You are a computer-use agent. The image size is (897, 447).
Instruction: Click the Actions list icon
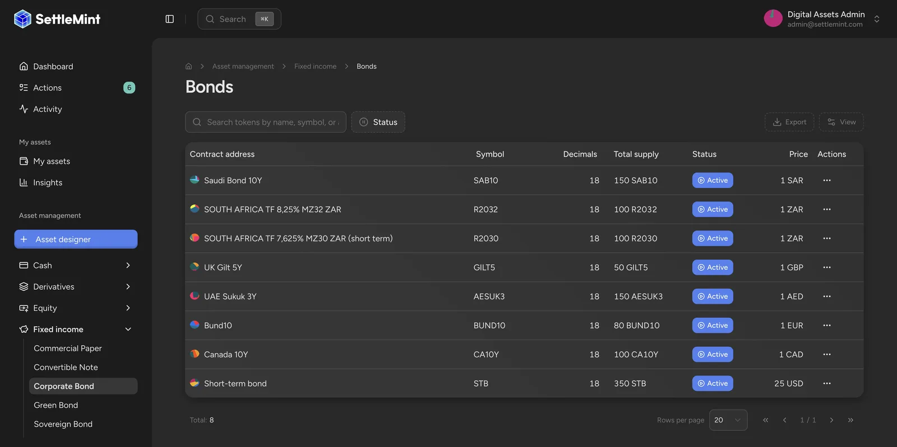[x=24, y=87]
